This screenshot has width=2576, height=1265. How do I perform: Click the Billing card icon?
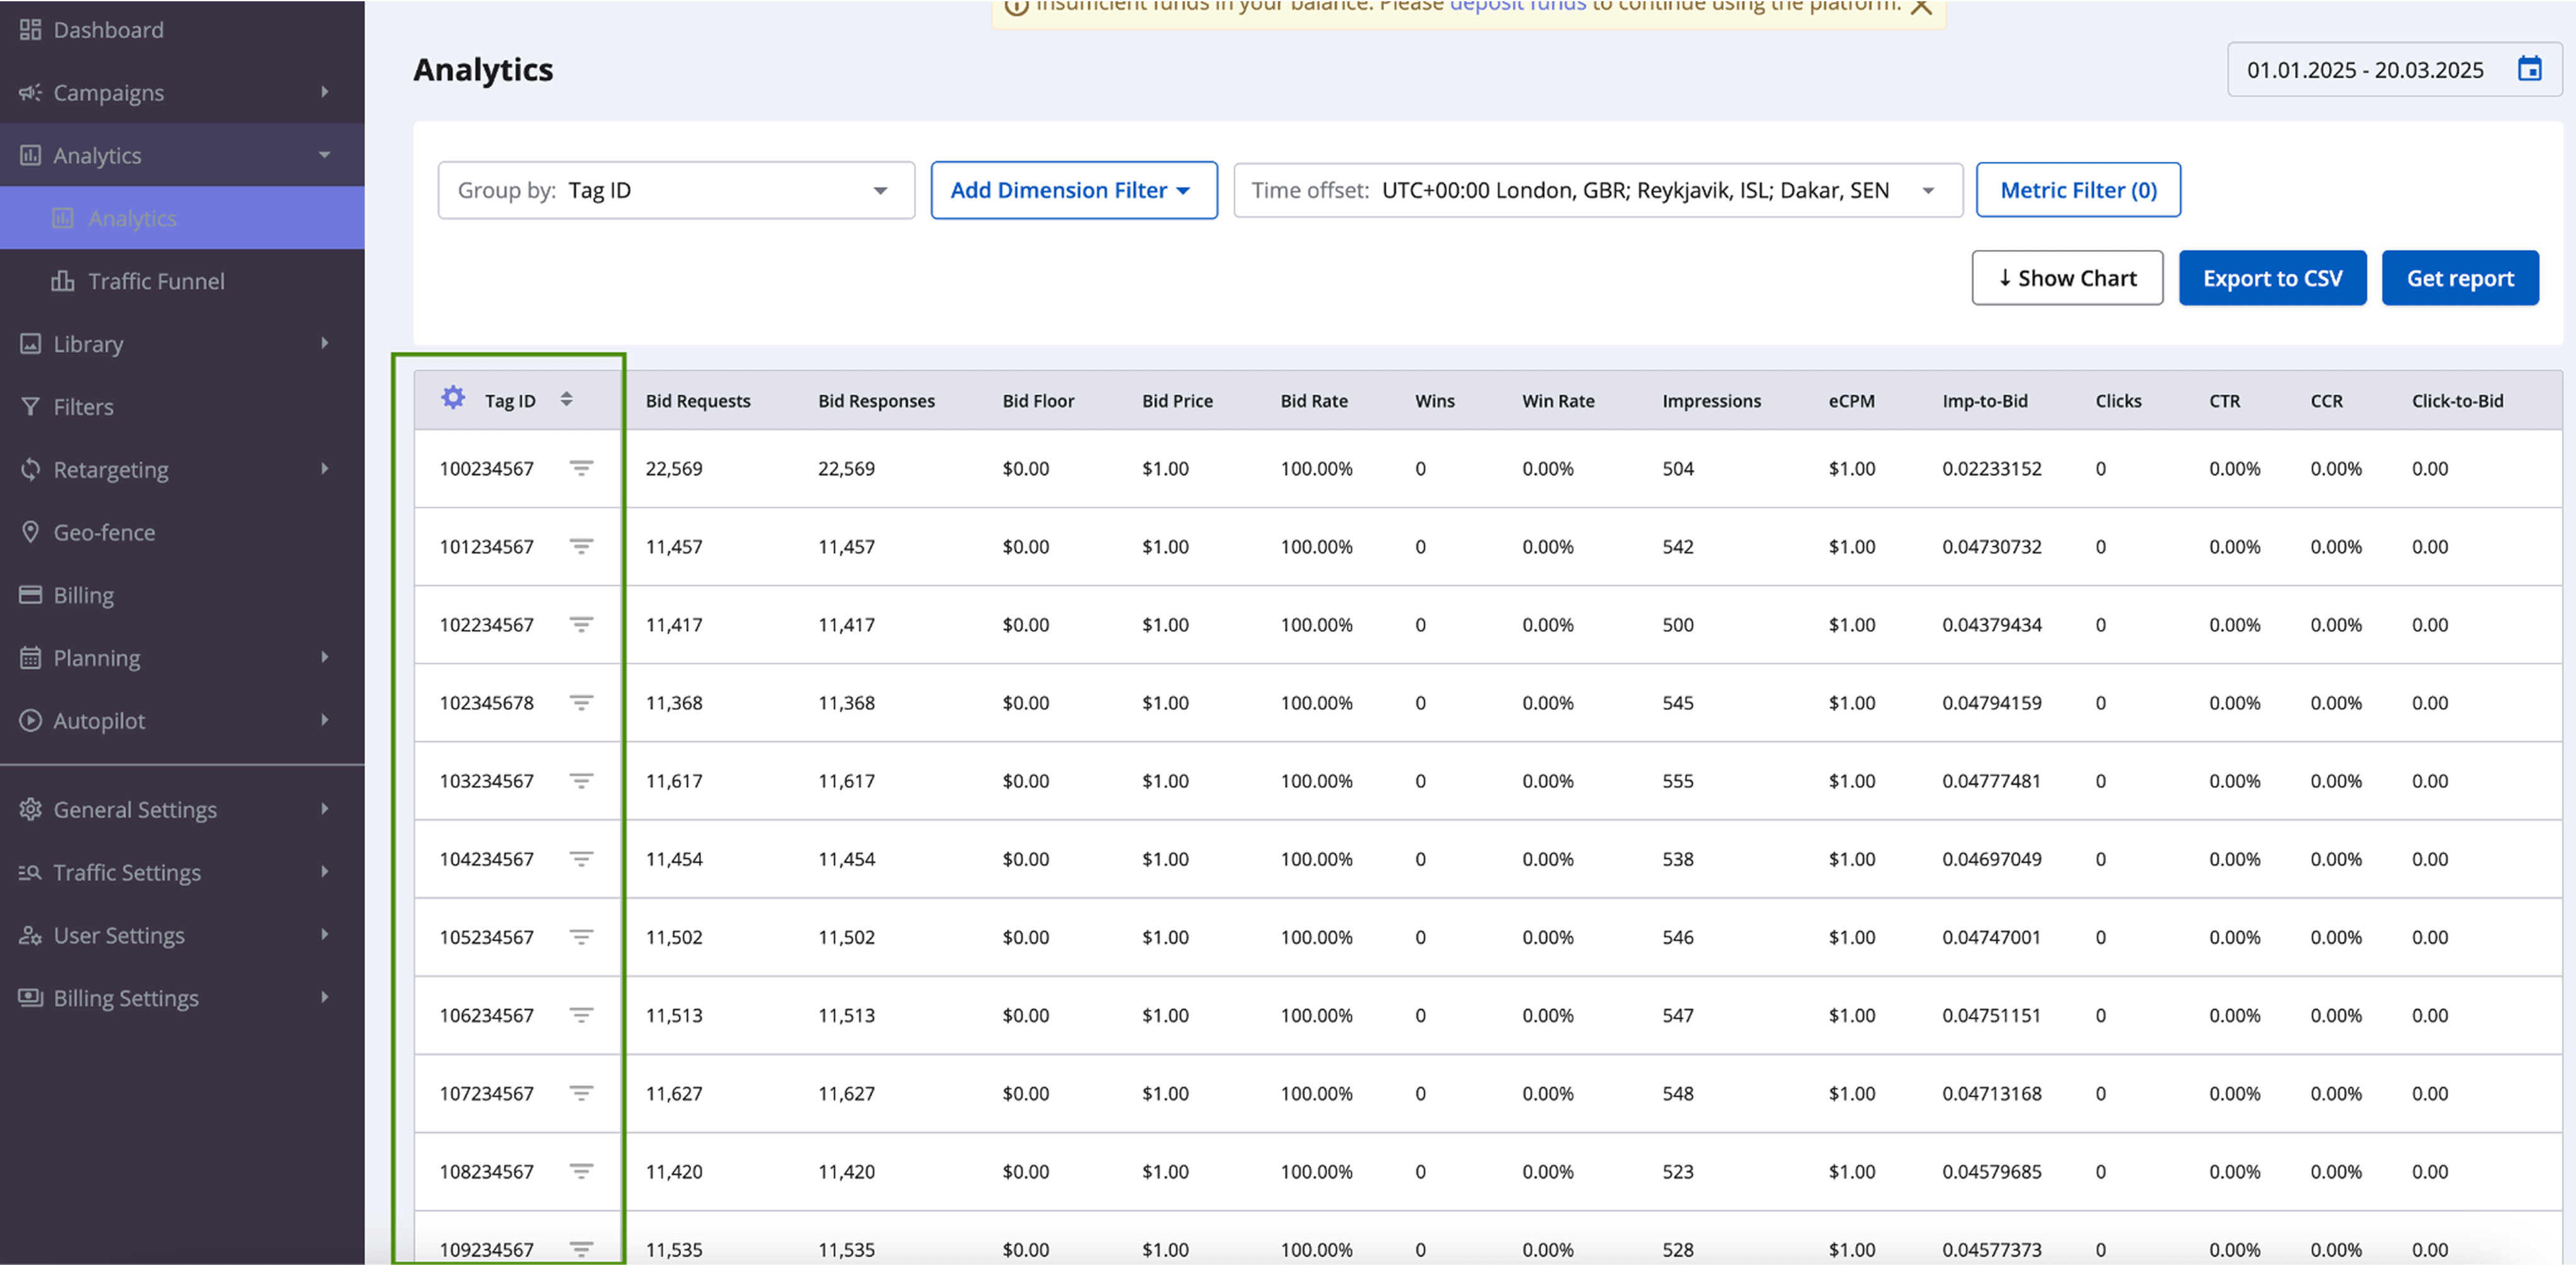point(30,594)
